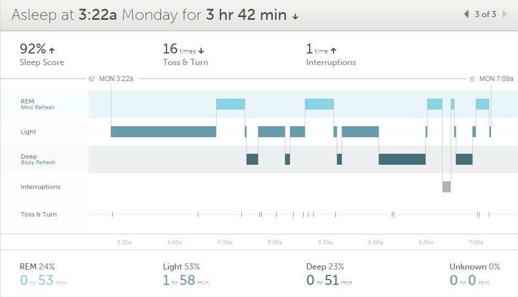Click the Body Refresh link under Deep

coord(38,163)
